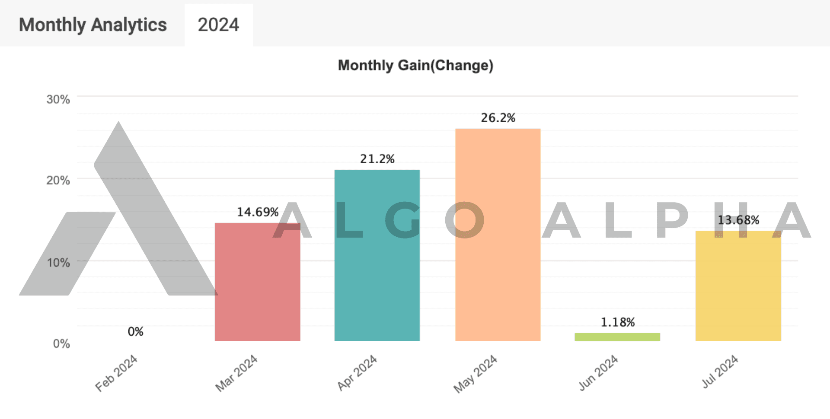Select the Jul 2024 yellow bar
The width and height of the screenshot is (830, 419).
(x=737, y=285)
